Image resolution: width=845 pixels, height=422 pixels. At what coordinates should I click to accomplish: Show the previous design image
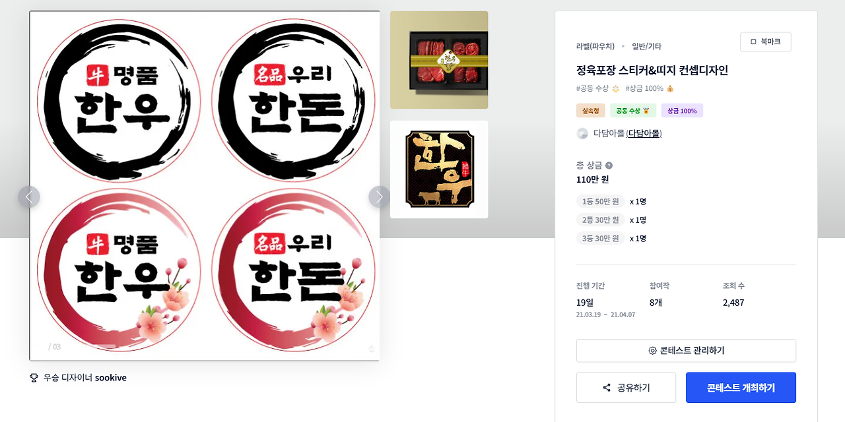point(29,196)
